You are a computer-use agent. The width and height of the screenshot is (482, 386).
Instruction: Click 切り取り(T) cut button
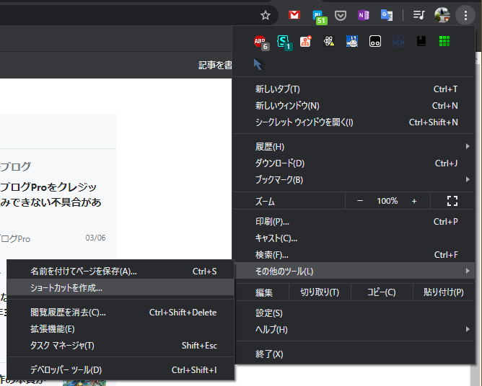click(320, 292)
